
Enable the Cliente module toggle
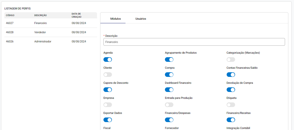coord(108,75)
